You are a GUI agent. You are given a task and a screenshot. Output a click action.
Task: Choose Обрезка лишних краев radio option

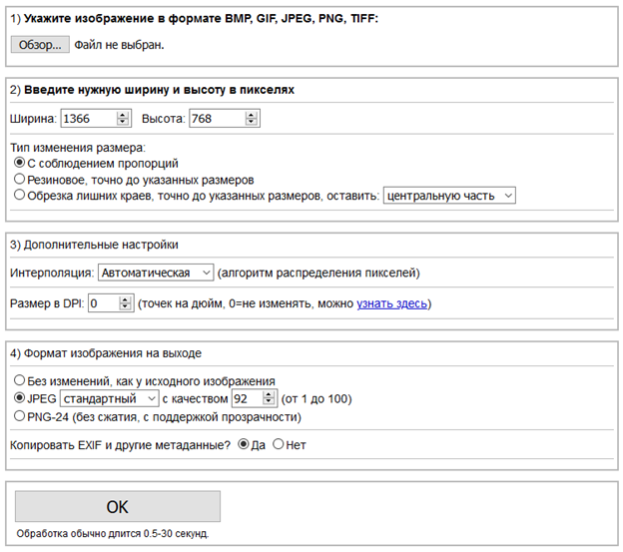point(20,195)
